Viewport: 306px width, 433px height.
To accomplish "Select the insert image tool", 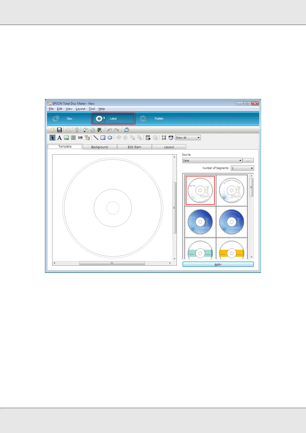I will click(66, 138).
